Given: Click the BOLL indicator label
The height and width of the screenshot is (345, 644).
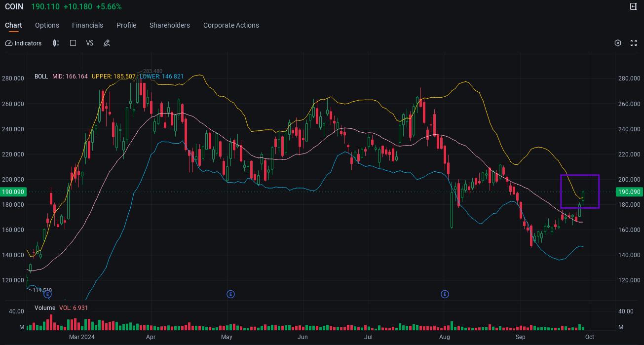Looking at the screenshot, I should [41, 77].
